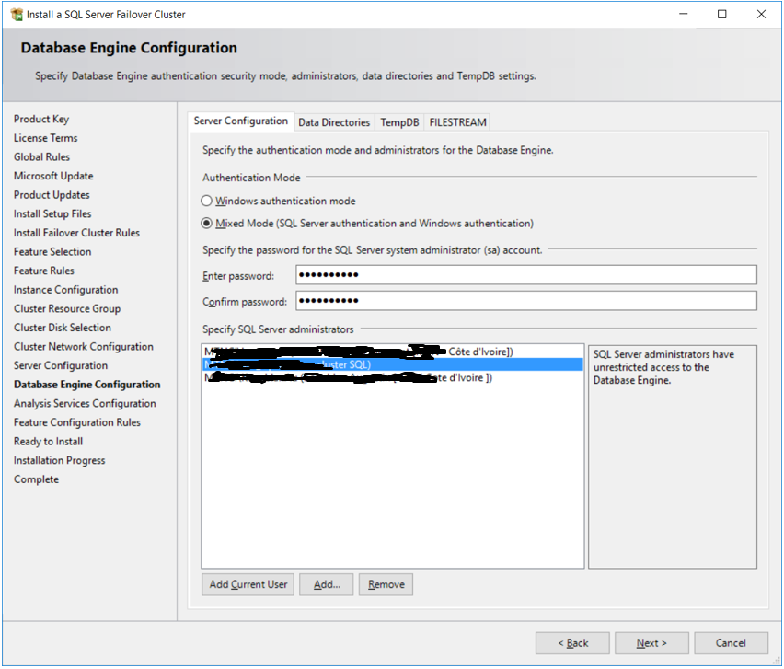Switch to the Data Directories tab

334,122
